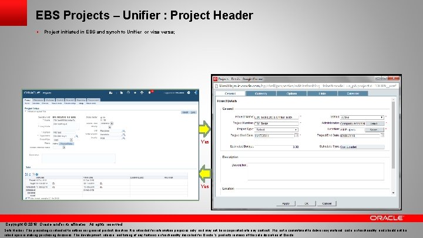The image size is (423, 238).
Task: Select the first Public Sector radio option
Action: pos(101,118)
